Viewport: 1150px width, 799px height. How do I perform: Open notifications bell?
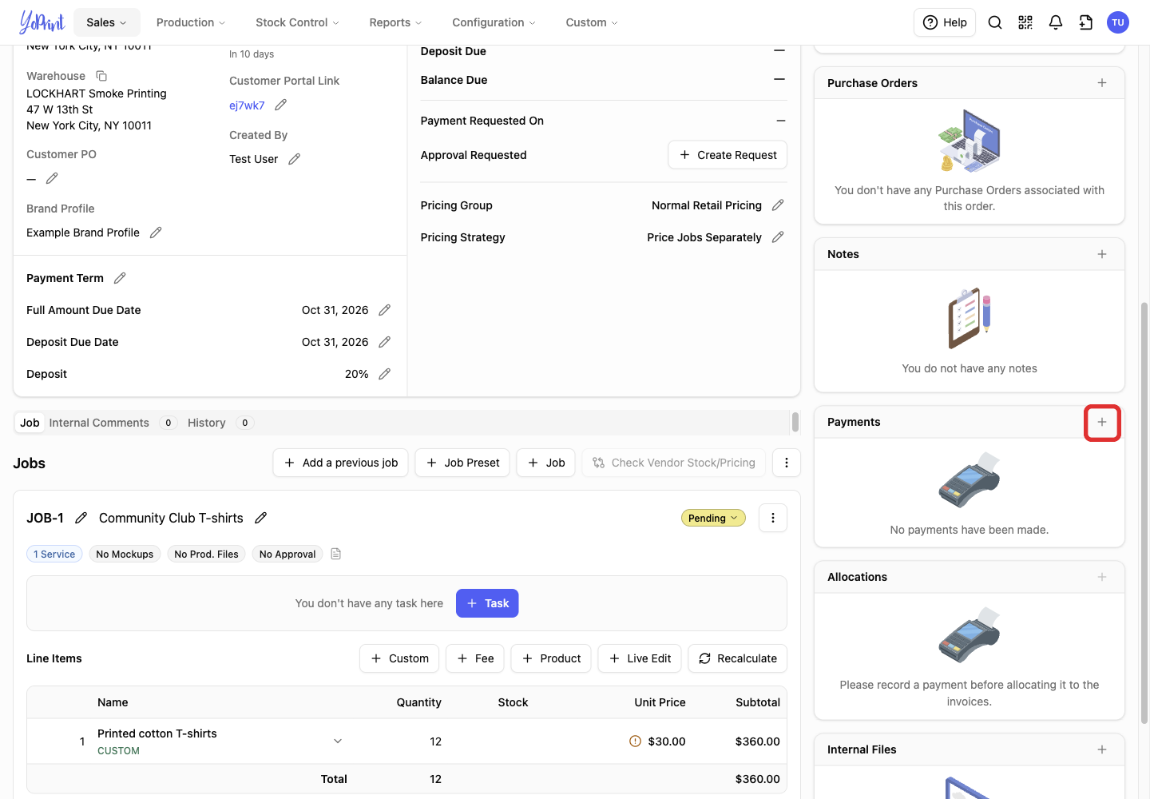[1056, 22]
